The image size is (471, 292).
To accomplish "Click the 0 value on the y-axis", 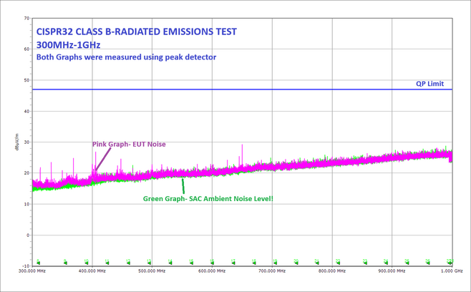I will click(27, 235).
